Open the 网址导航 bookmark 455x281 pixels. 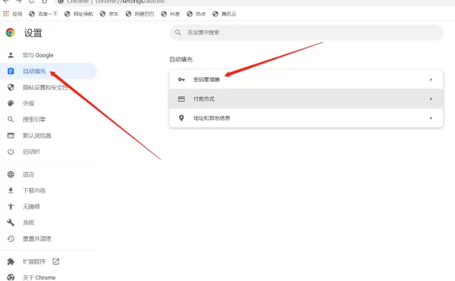(79, 14)
